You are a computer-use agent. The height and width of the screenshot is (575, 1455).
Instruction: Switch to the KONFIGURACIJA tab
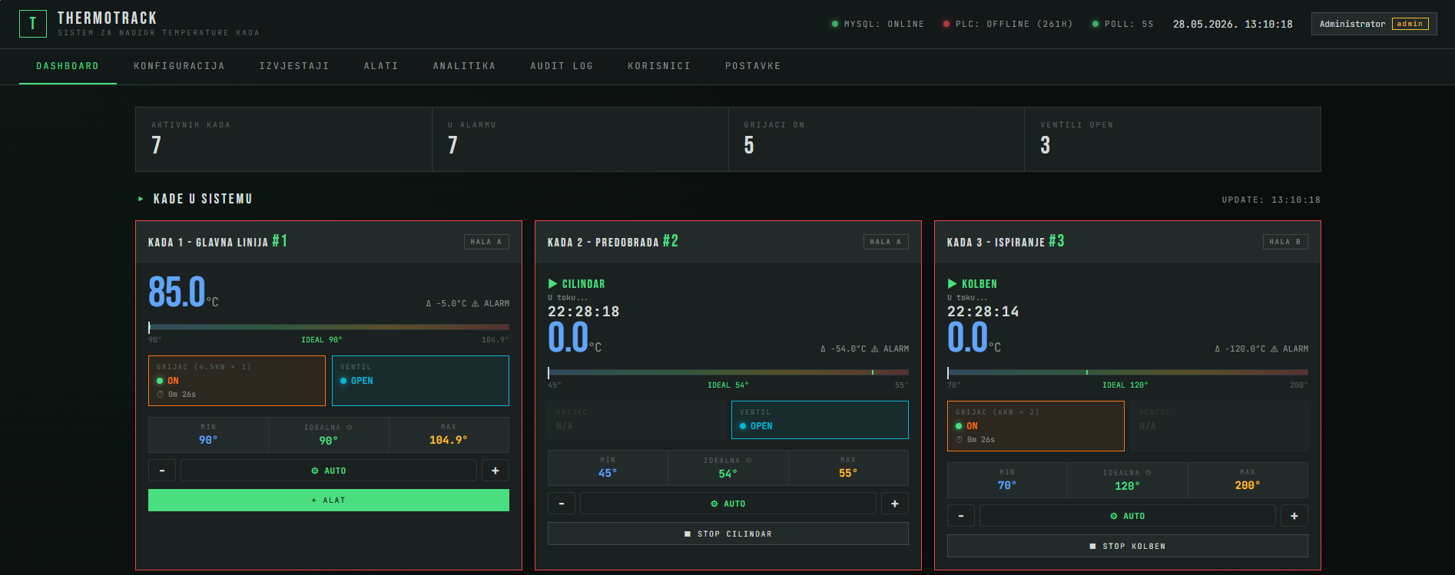[179, 66]
